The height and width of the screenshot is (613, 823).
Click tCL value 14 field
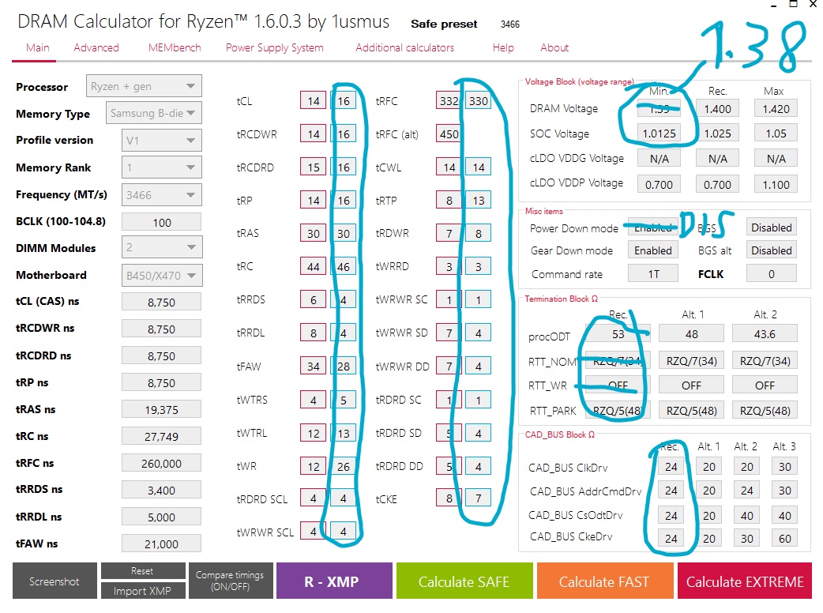(x=314, y=101)
